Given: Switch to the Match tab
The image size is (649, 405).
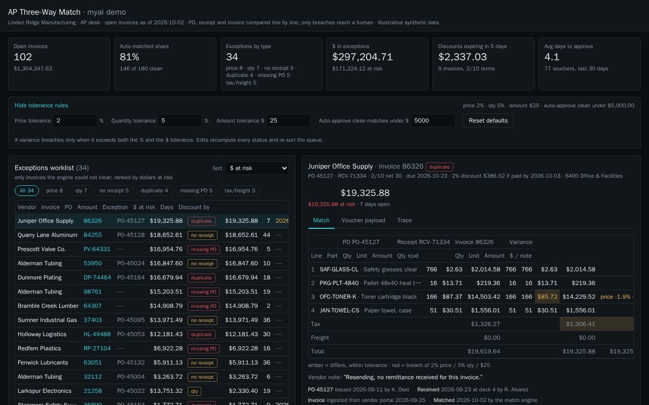Looking at the screenshot, I should click(321, 220).
